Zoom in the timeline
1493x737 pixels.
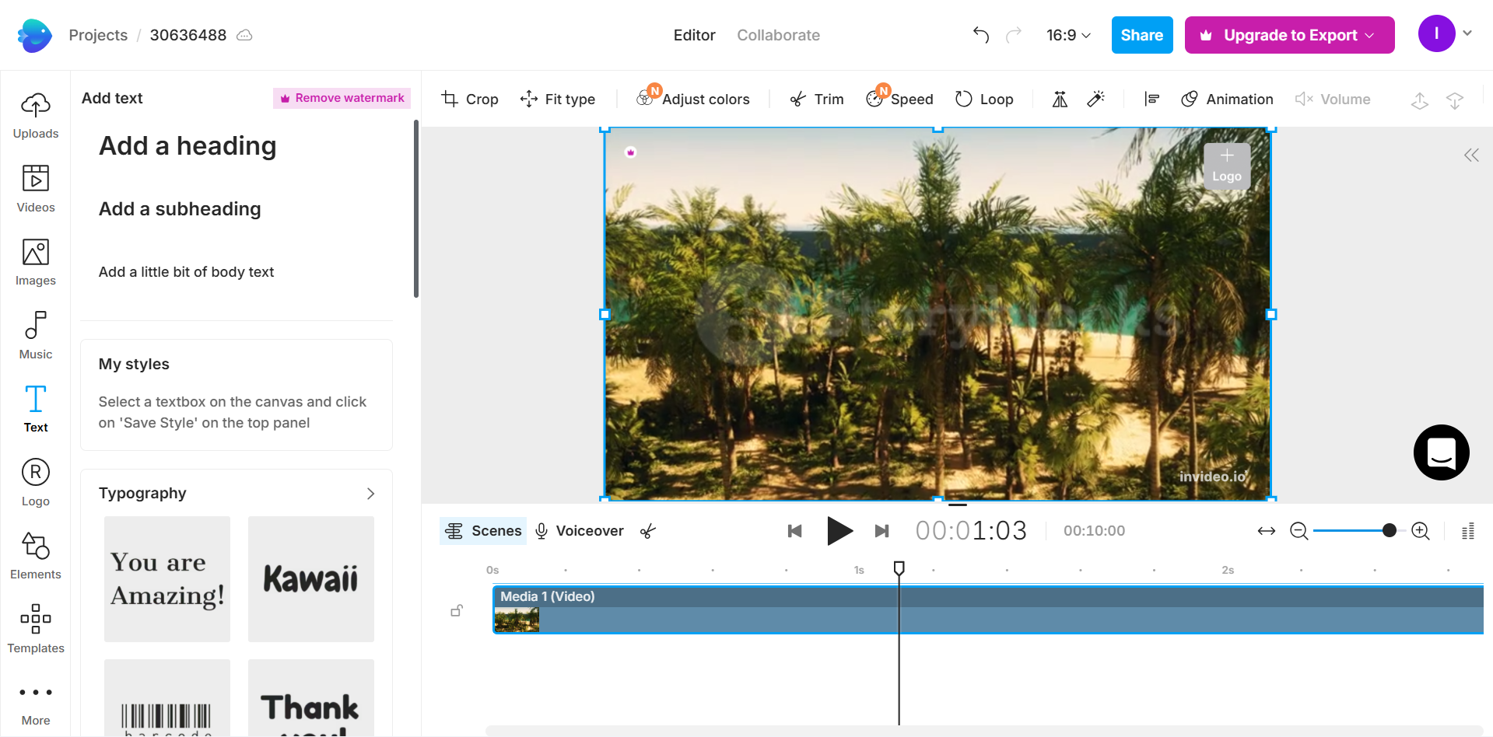tap(1421, 531)
